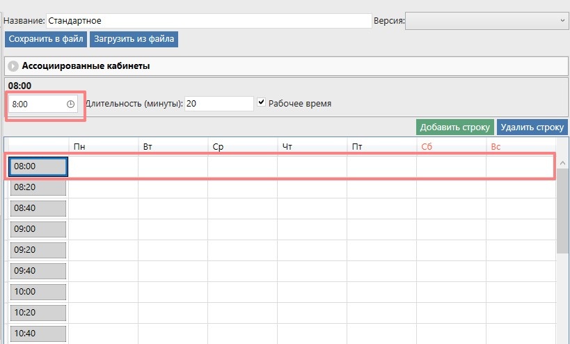Open the Версия dropdown list
Image resolution: width=570 pixels, height=344 pixels.
(487, 21)
